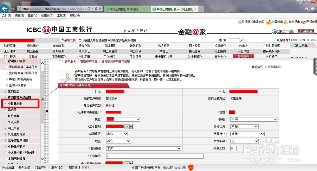Close the 中国工商银行新一代网上银行 tab
Image resolution: width=317 pixels, height=171 pixels.
click(x=196, y=9)
